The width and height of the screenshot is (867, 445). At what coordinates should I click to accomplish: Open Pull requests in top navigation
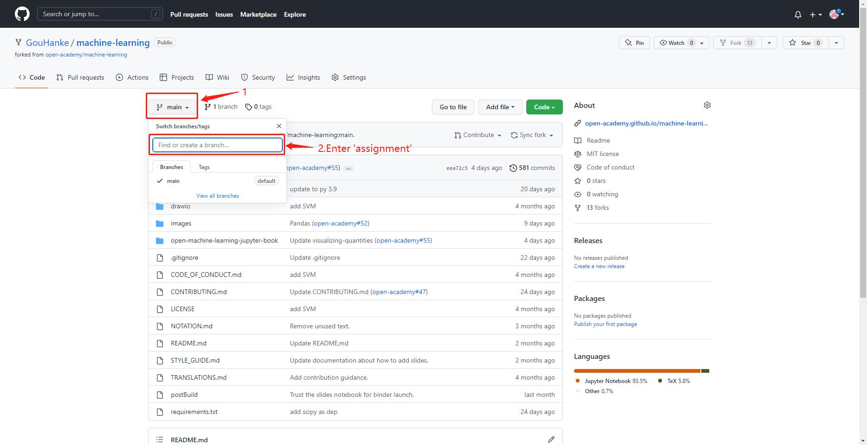click(189, 14)
